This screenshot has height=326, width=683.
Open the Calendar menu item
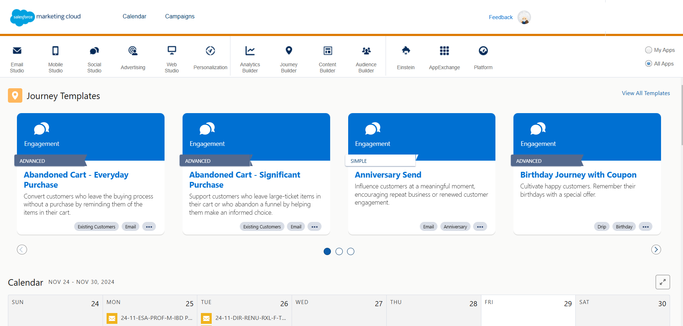pos(134,17)
